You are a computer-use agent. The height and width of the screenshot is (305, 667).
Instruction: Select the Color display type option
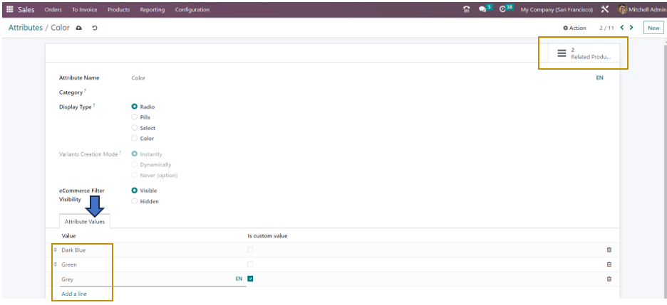click(x=135, y=139)
